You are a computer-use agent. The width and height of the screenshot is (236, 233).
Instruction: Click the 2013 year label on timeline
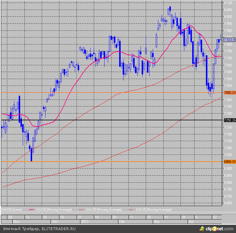[x=85, y=222]
